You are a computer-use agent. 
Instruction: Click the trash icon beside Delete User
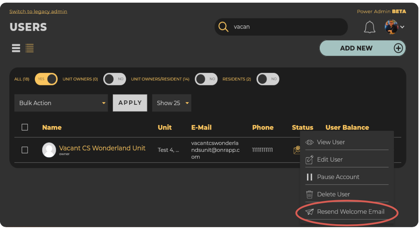(309, 194)
